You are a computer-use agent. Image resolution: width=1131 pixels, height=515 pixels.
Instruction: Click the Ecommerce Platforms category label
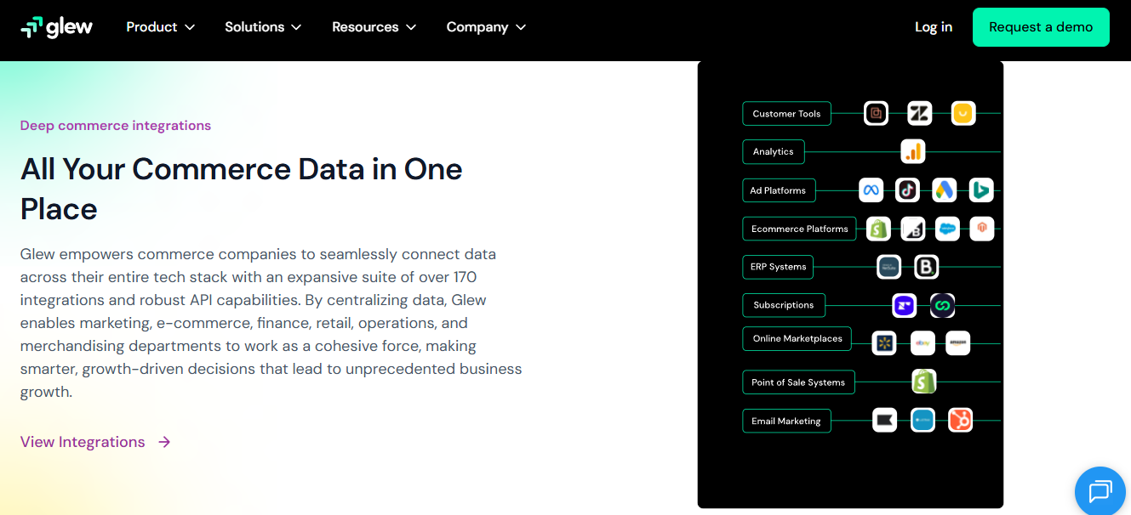point(799,229)
